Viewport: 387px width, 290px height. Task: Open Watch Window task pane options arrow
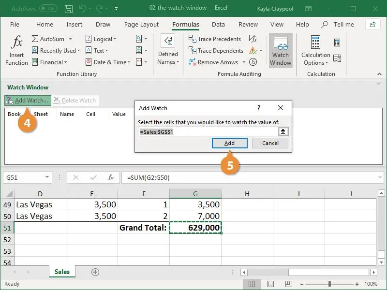click(378, 84)
